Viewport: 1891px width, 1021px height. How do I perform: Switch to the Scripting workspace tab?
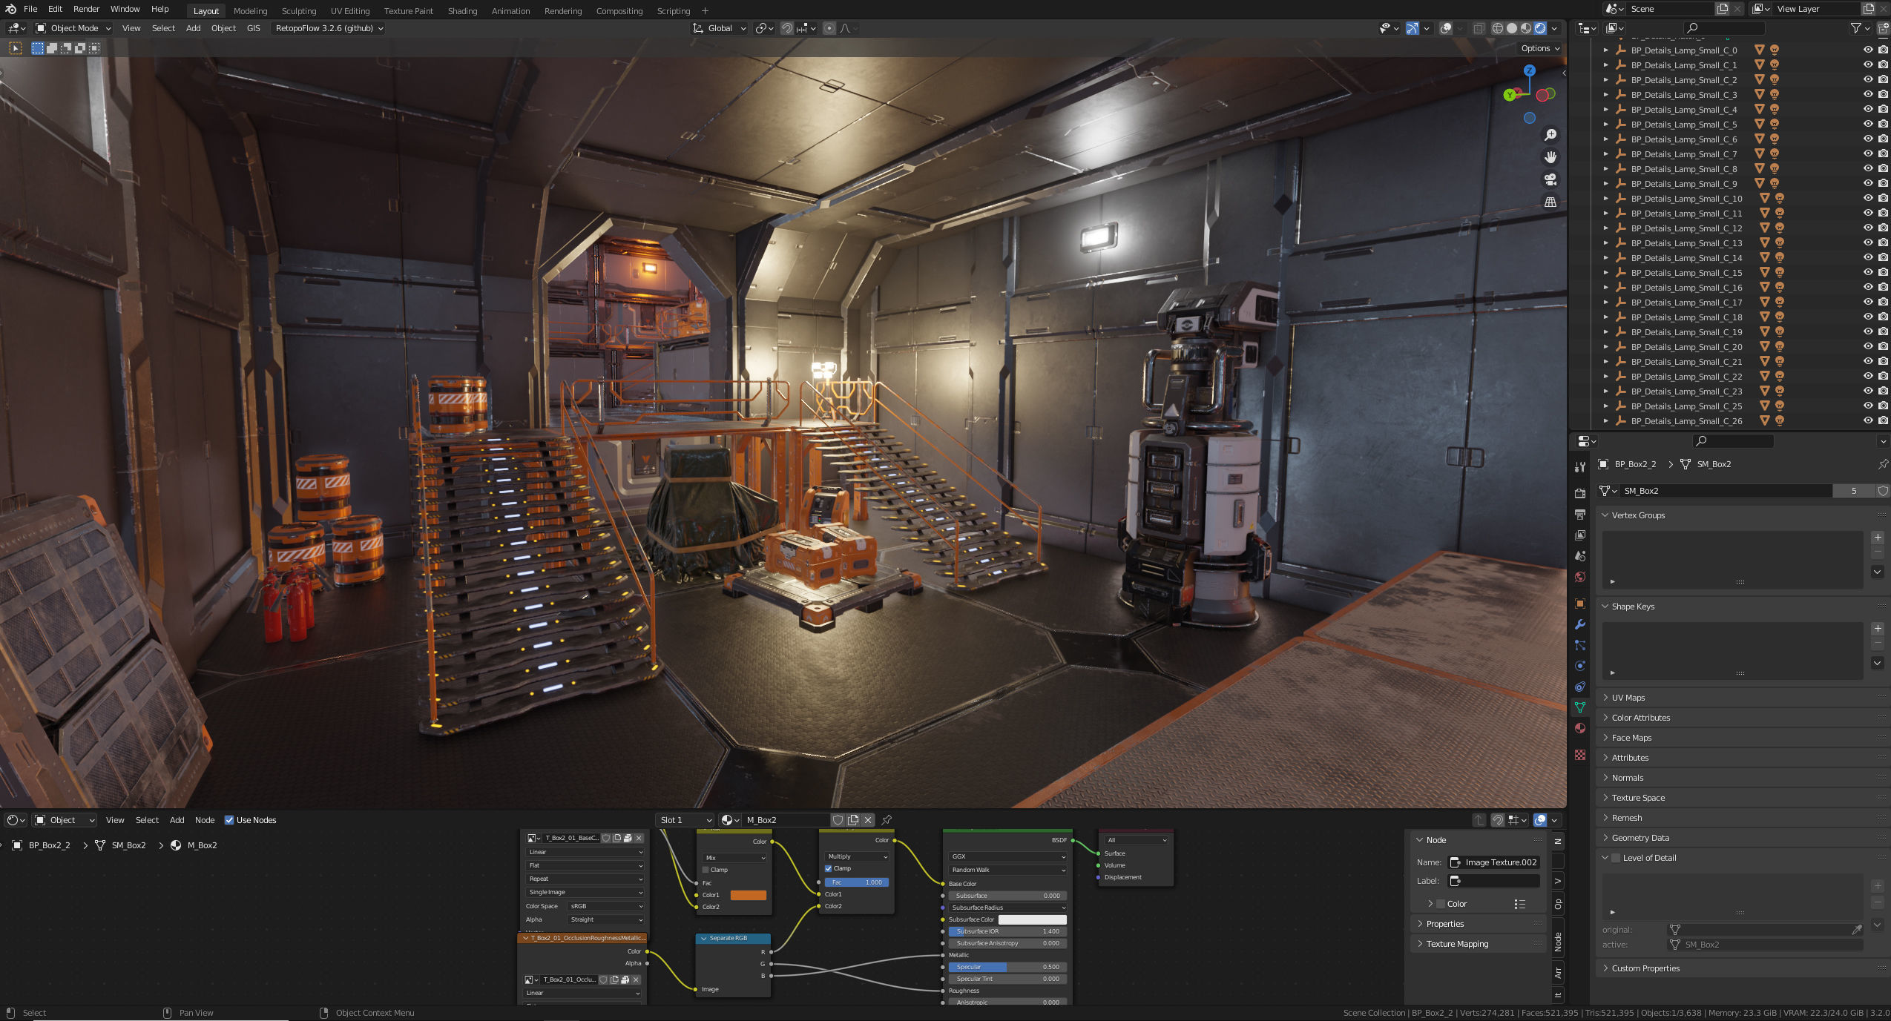pos(674,11)
